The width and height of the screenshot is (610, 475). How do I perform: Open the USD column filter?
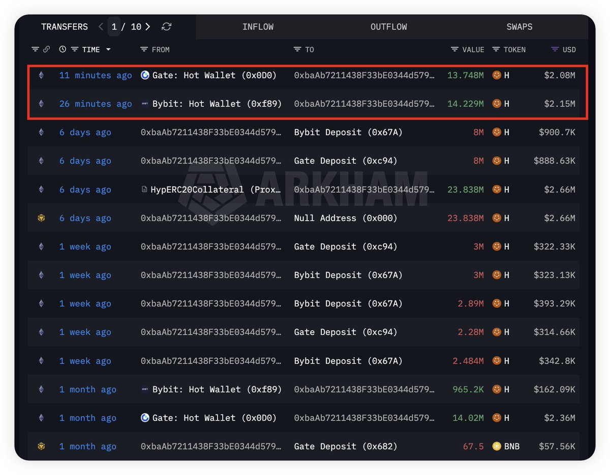pos(555,49)
